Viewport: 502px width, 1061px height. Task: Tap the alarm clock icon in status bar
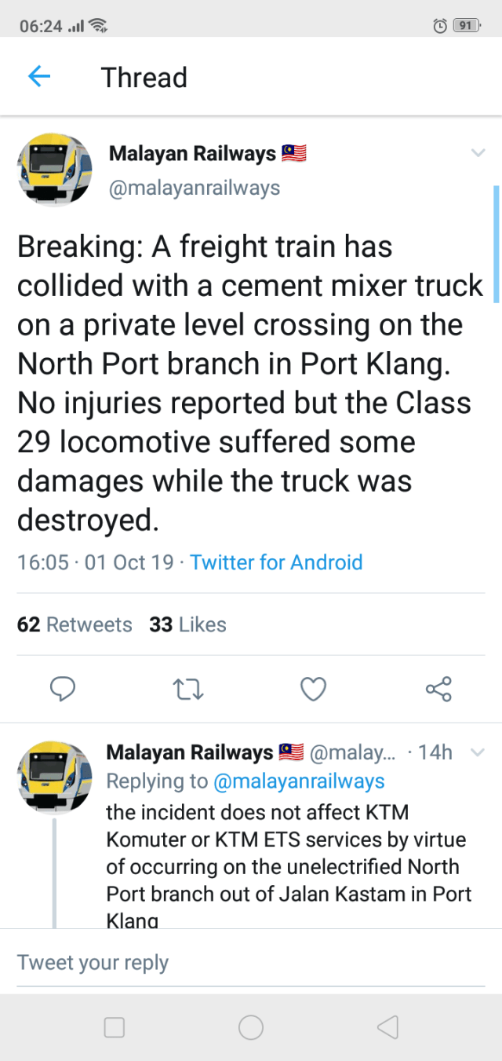point(440,26)
